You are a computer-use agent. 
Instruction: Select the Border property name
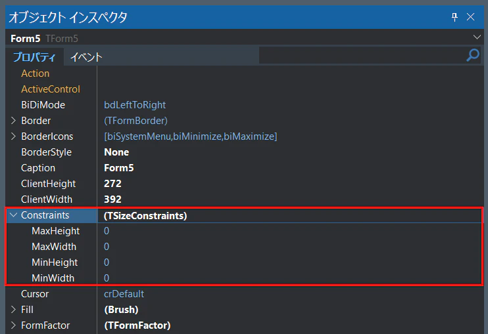(x=36, y=121)
